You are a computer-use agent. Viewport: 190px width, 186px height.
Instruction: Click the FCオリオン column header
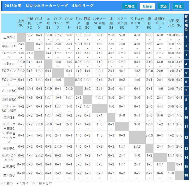(39, 23)
